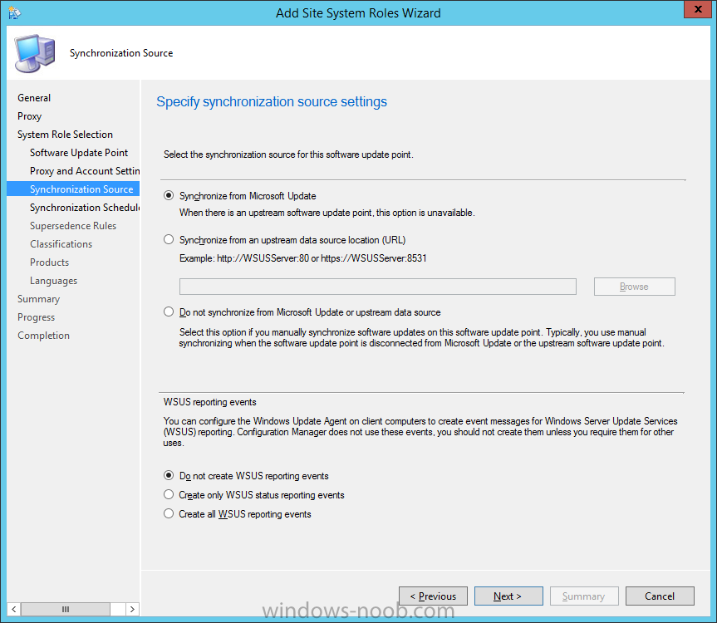Click the 'Select this option if you manually' description

point(421,338)
